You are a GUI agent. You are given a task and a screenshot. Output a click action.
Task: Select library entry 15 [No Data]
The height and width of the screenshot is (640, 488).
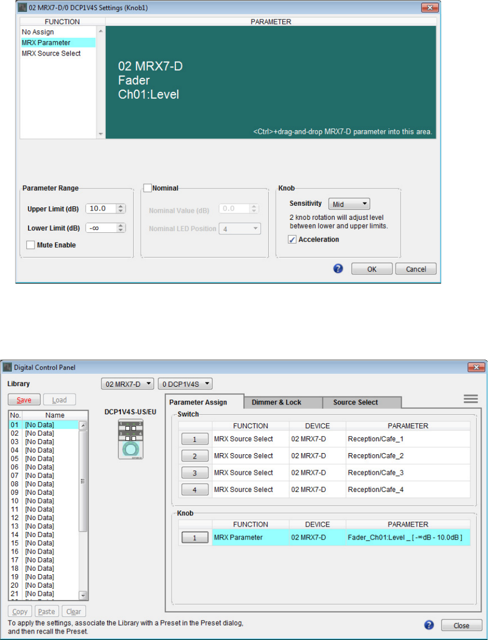44,543
